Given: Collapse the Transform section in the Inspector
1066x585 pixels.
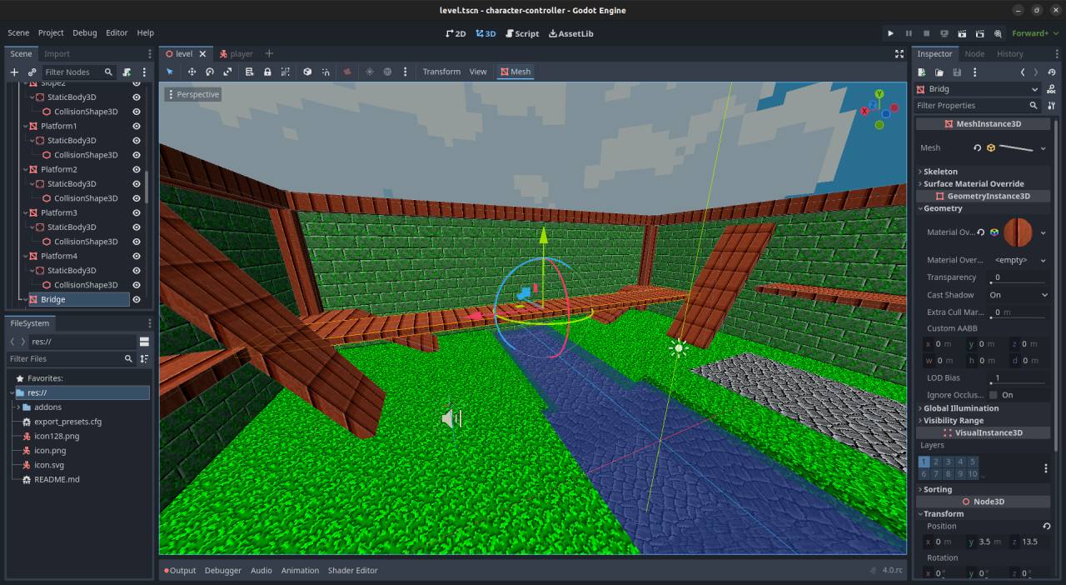Looking at the screenshot, I should coord(941,513).
